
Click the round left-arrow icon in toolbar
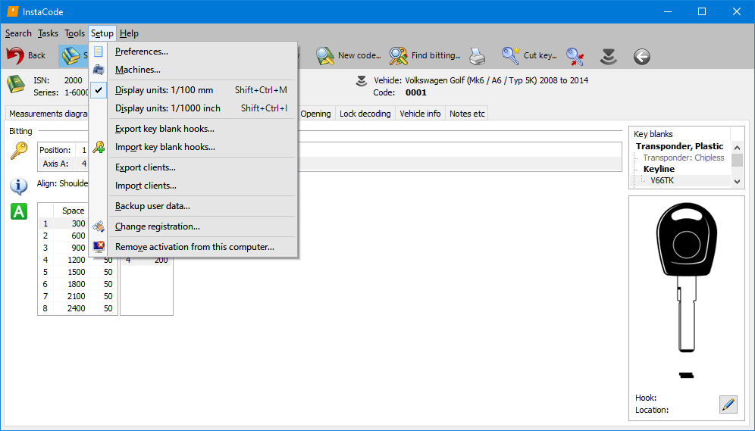642,56
